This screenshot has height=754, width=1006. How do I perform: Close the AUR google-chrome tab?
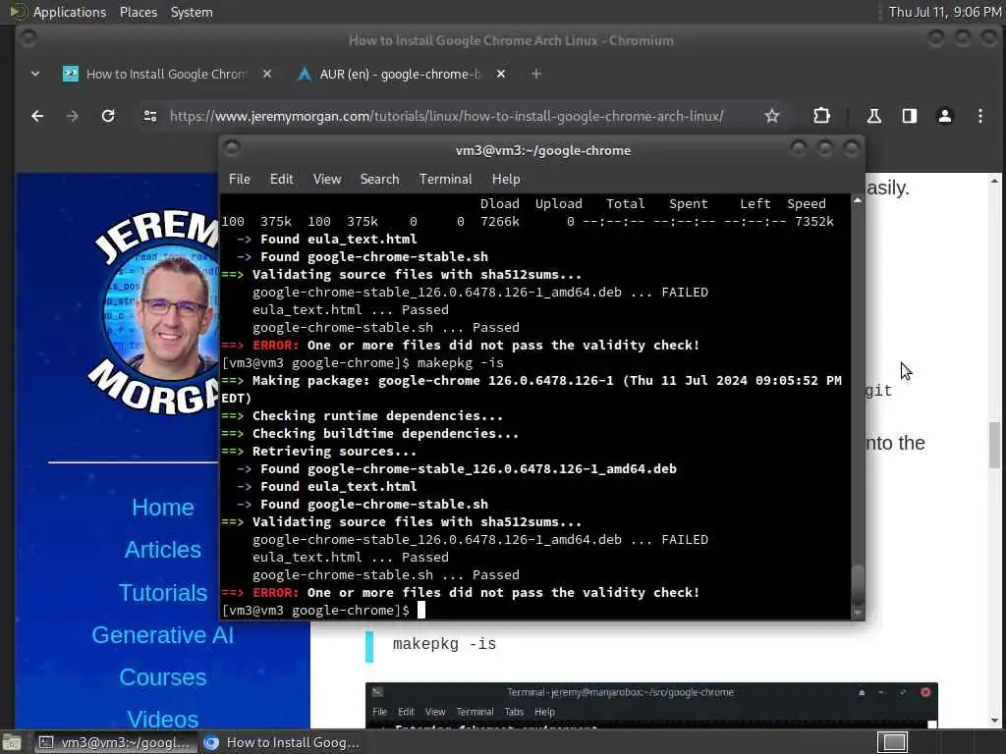[501, 75]
